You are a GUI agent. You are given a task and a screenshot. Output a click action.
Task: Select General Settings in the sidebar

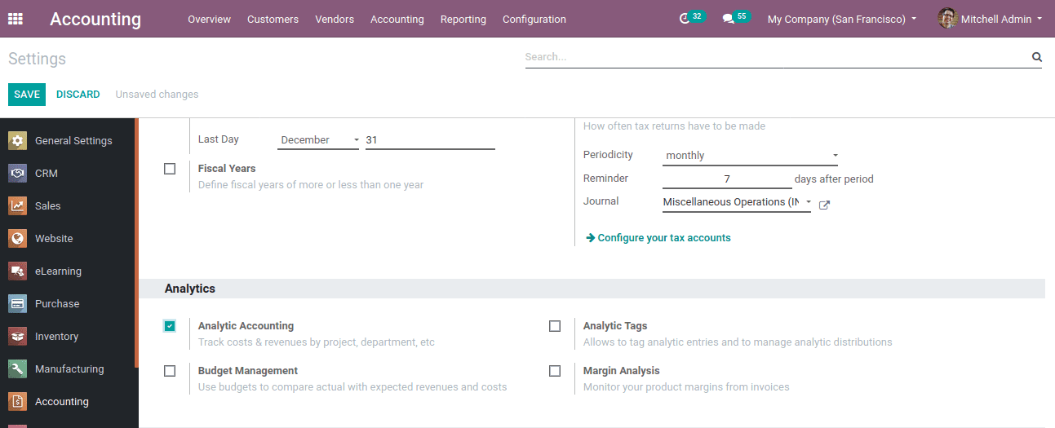click(x=73, y=140)
